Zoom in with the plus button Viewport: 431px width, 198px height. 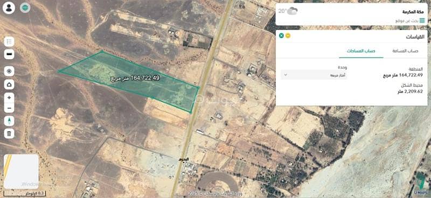click(x=9, y=97)
